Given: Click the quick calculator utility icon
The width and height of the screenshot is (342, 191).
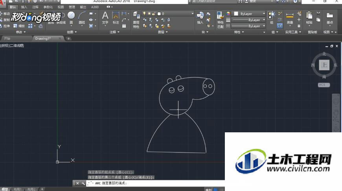Looking at the screenshot, I should point(299,26).
